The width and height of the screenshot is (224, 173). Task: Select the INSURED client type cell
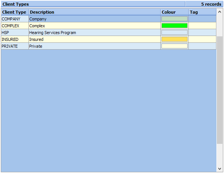[15, 39]
